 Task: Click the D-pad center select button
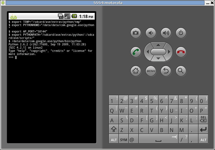coord(158,52)
